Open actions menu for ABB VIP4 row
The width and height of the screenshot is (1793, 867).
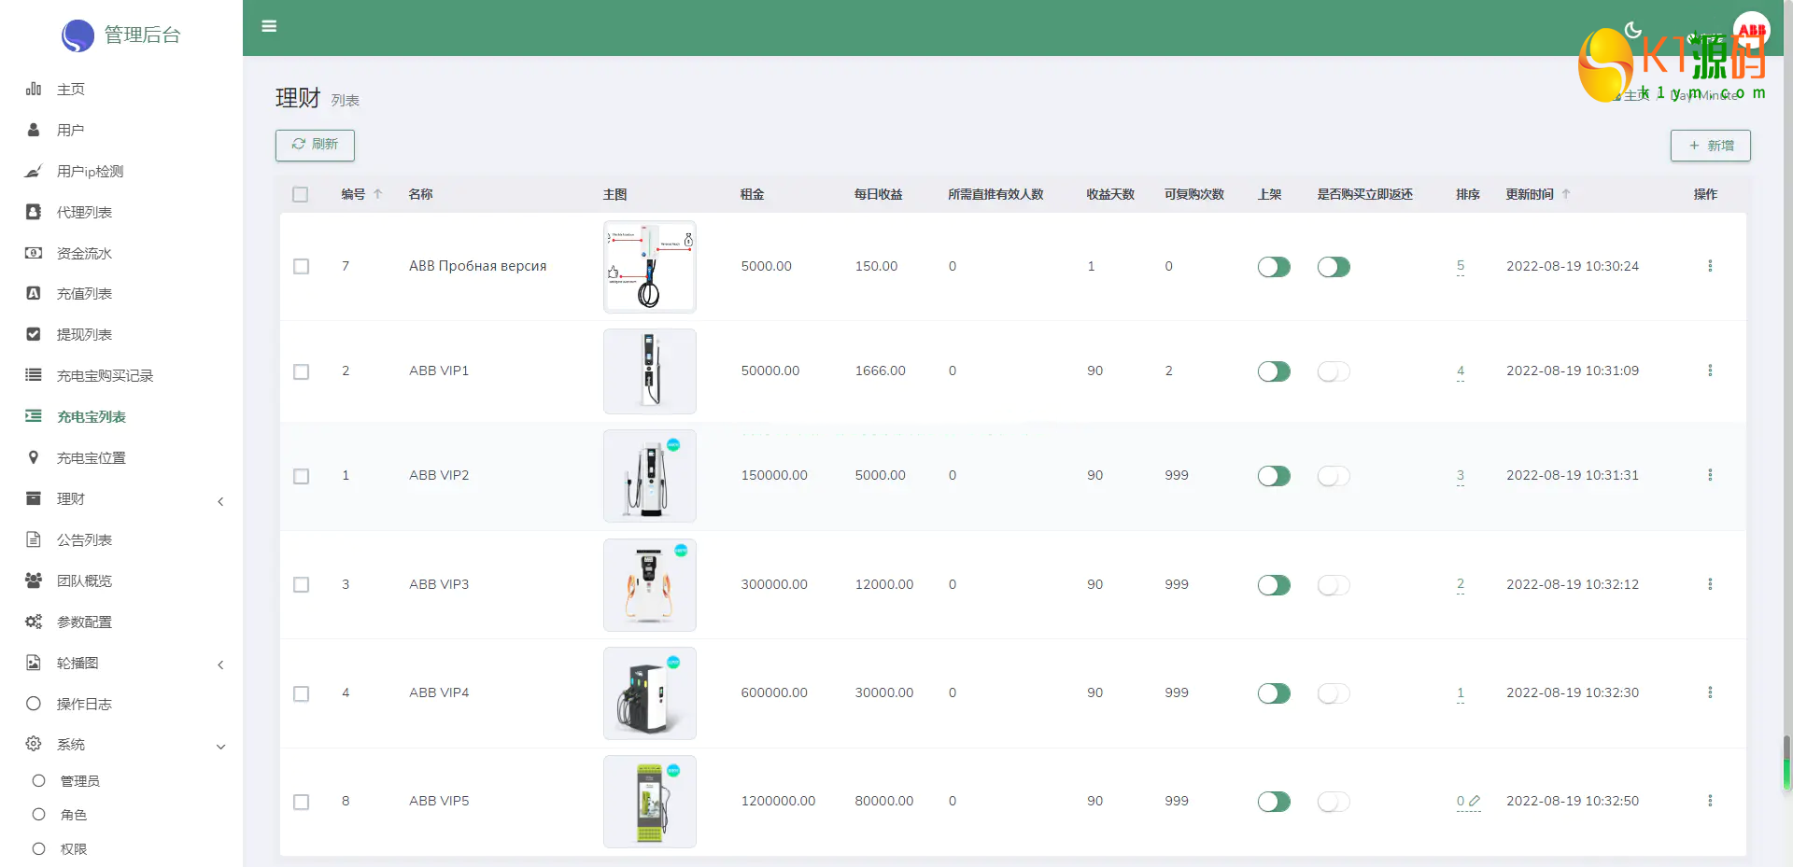(x=1710, y=692)
